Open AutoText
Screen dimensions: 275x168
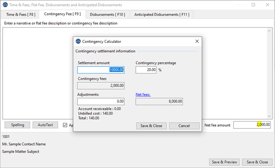45,125
